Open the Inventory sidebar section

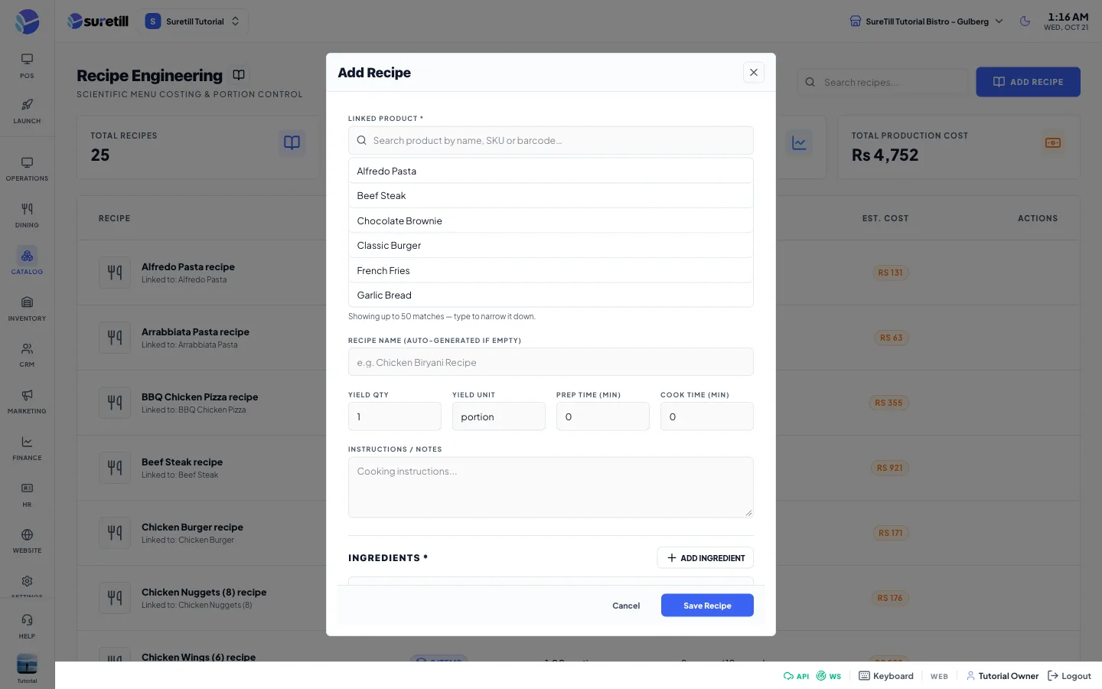[27, 308]
